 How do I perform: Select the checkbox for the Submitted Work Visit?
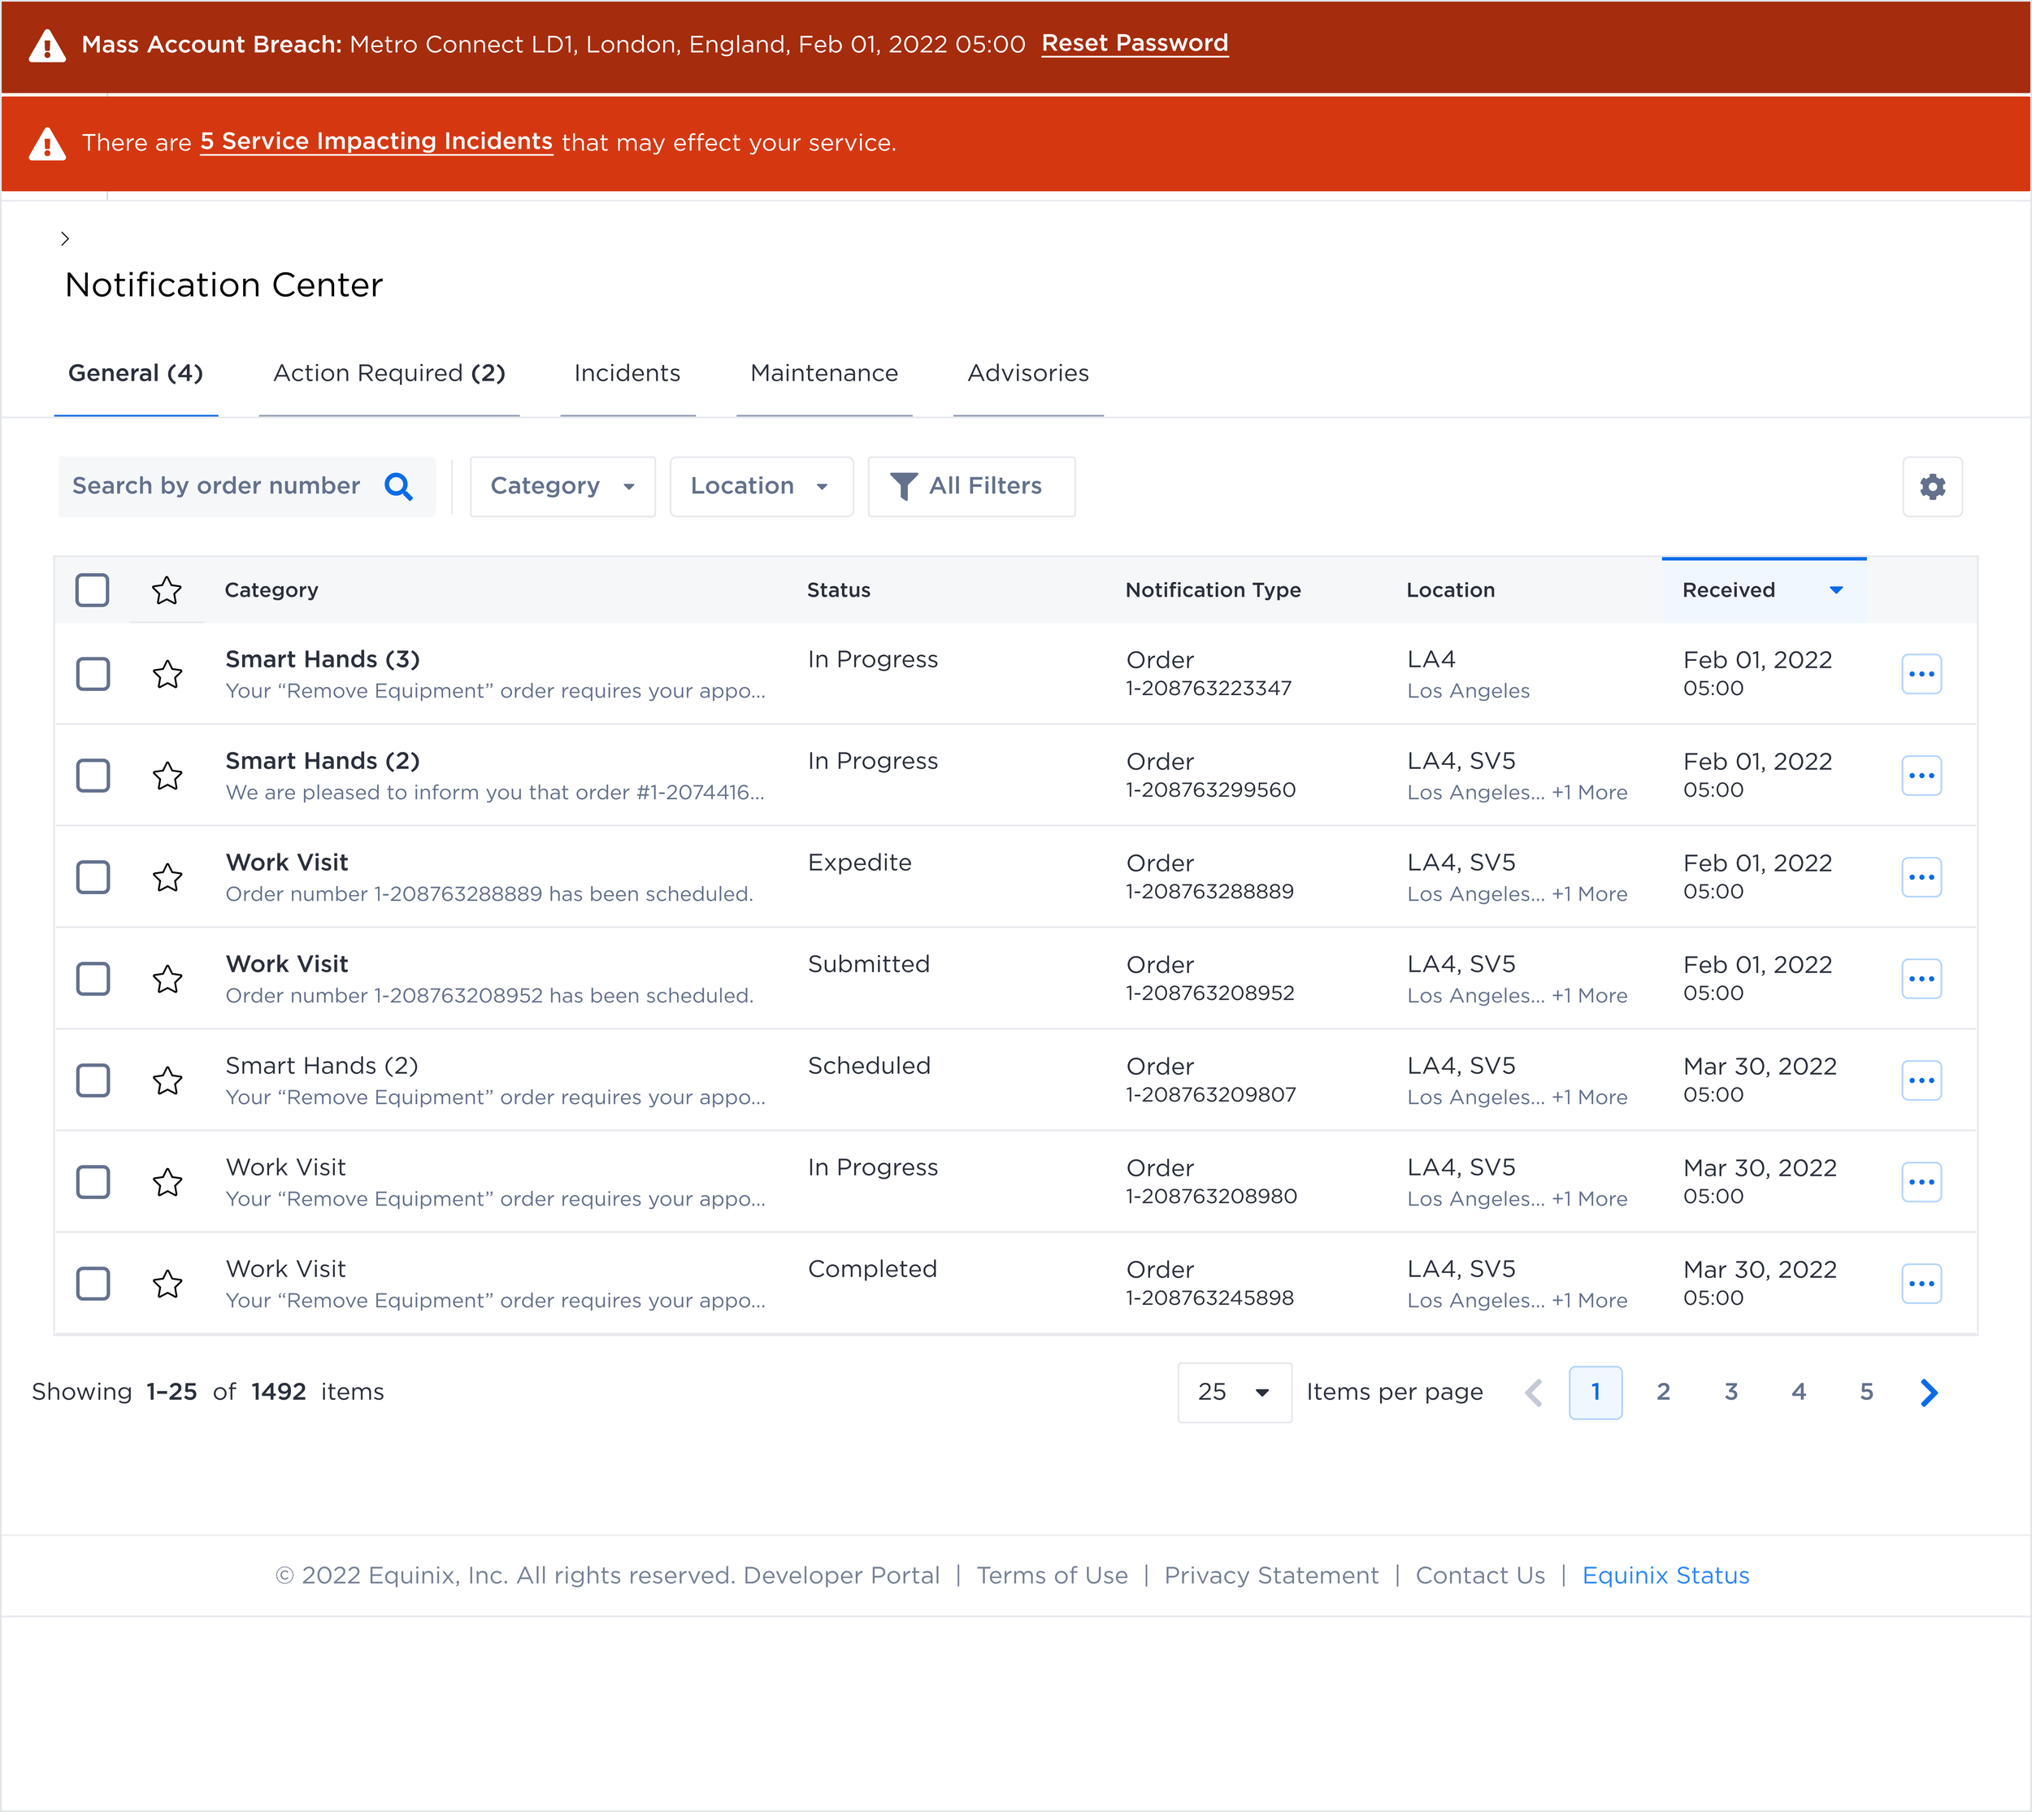(x=92, y=979)
